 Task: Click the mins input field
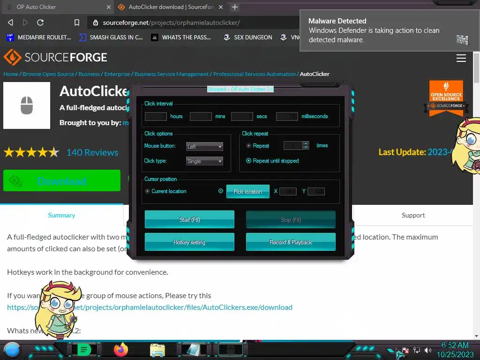click(x=201, y=116)
